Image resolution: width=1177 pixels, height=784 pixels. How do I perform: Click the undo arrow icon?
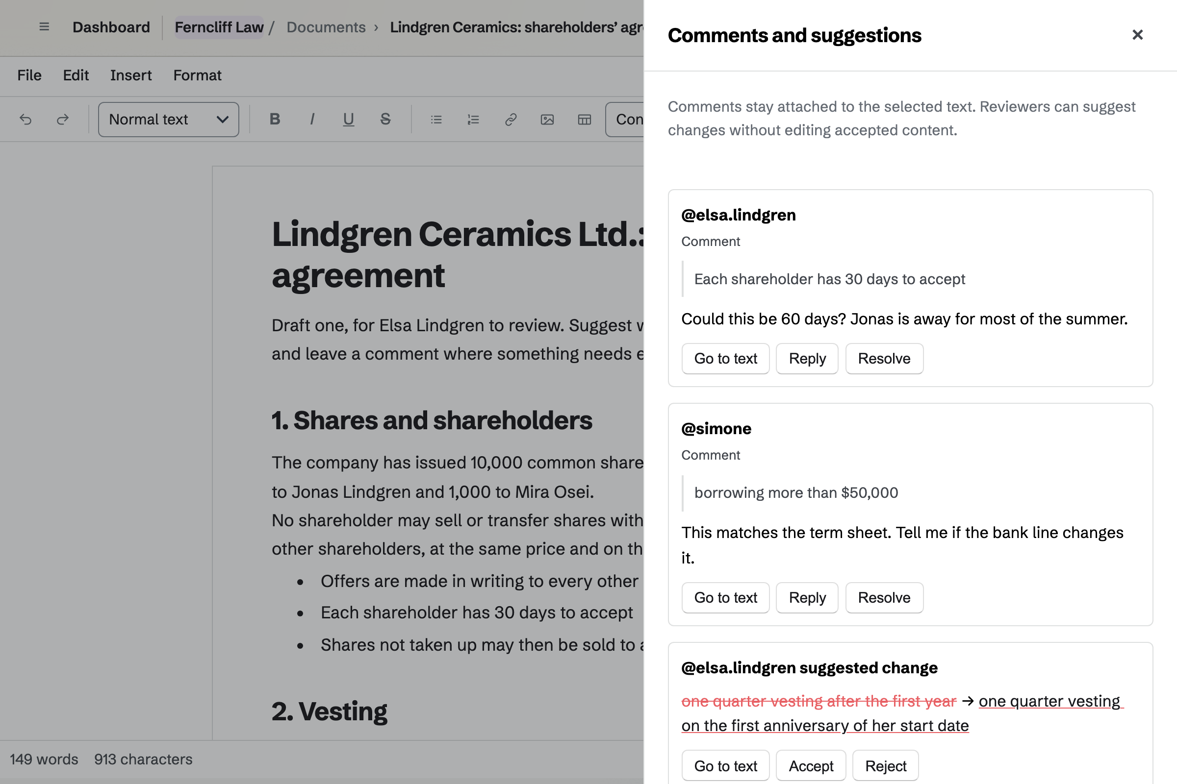(x=26, y=120)
